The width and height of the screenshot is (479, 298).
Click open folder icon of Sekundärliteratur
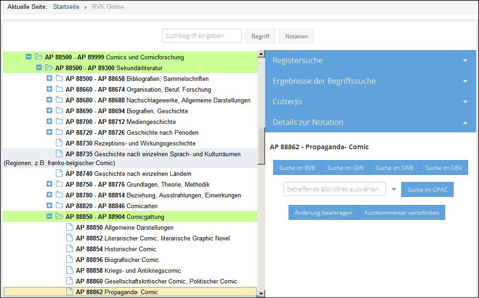[x=49, y=67]
